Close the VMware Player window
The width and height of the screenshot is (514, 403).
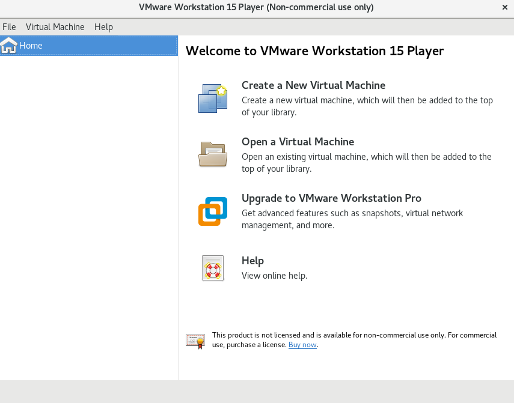pyautogui.click(x=505, y=7)
